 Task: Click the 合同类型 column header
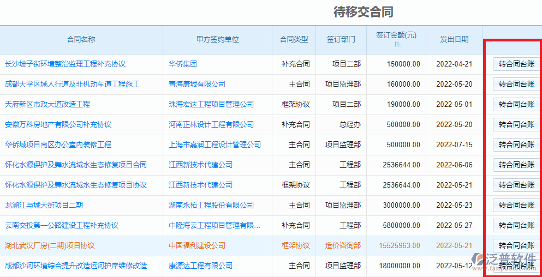coord(294,39)
